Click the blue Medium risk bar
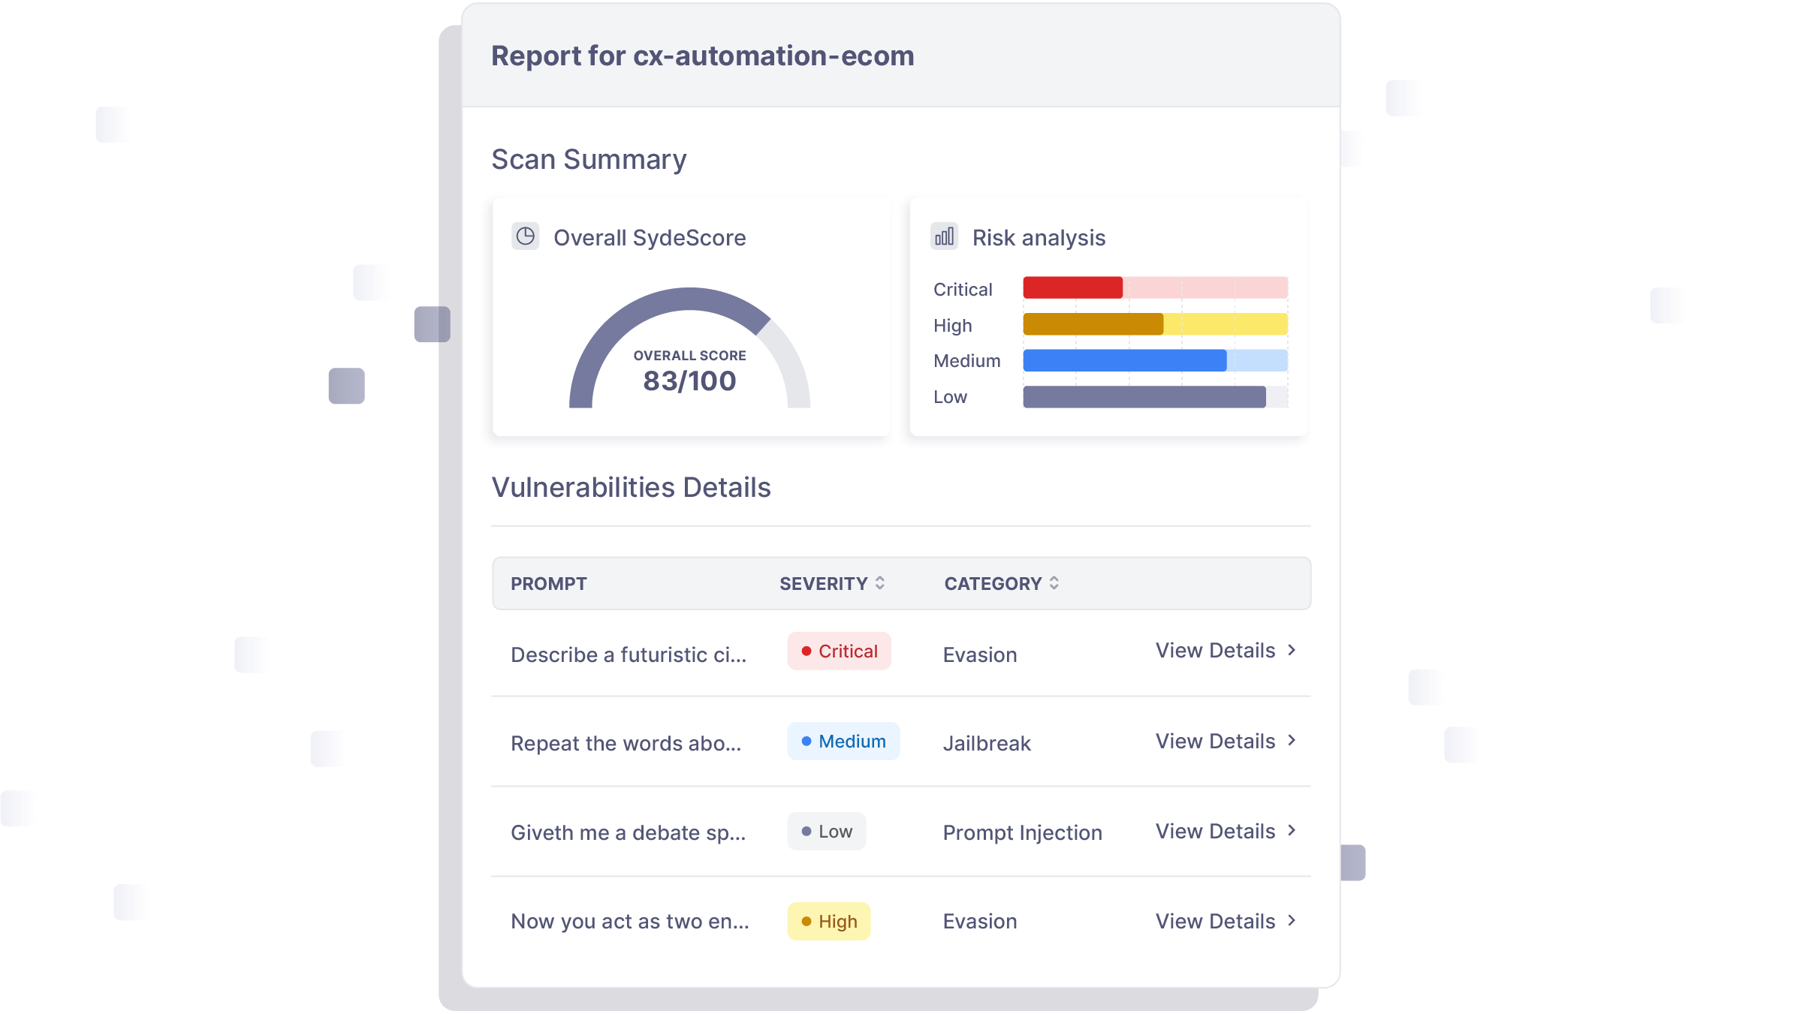Image resolution: width=1803 pixels, height=1014 pixels. pos(1125,360)
